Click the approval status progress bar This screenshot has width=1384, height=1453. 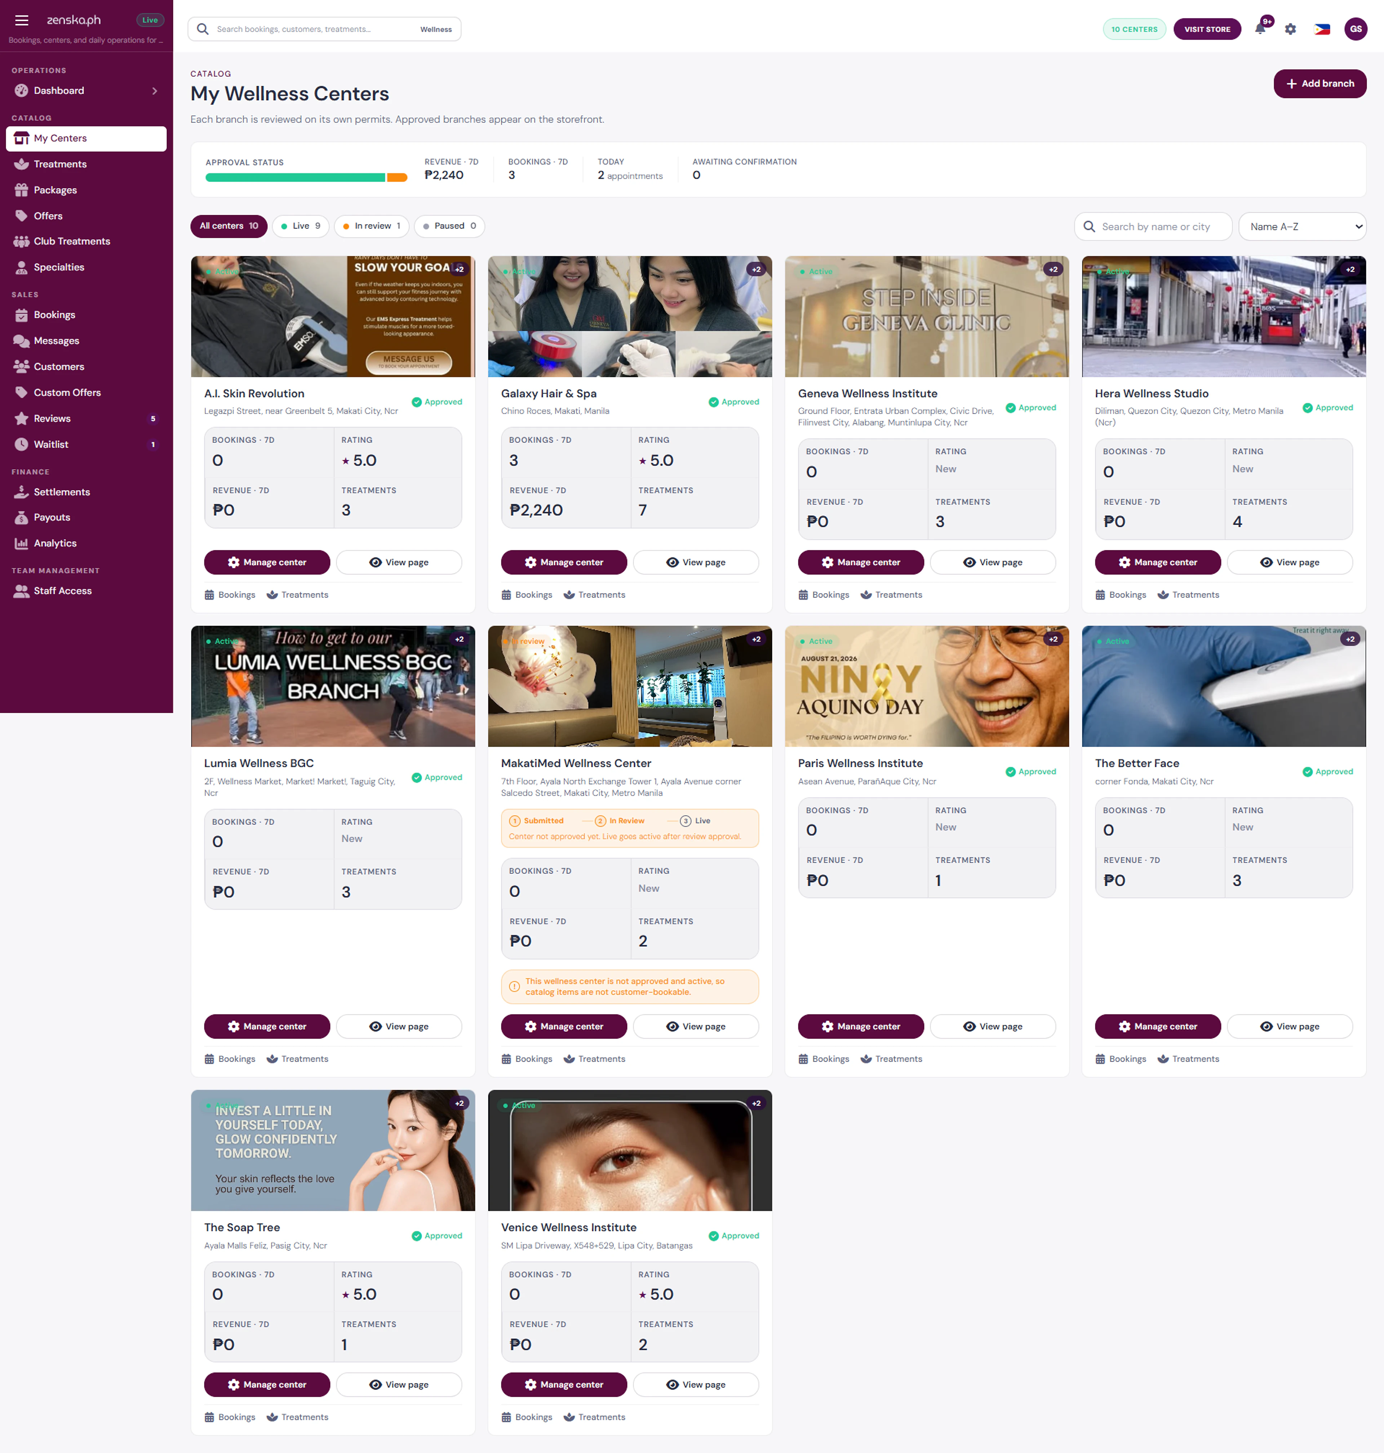(306, 177)
